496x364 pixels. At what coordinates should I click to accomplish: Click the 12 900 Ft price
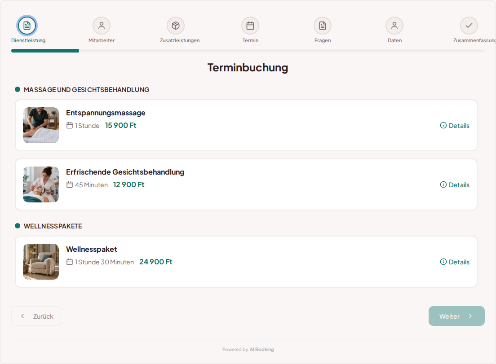(x=129, y=184)
